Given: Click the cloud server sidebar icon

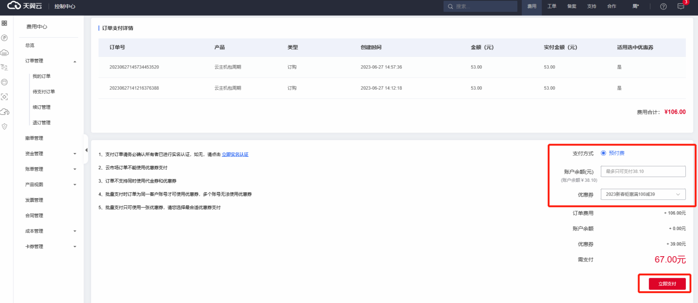Looking at the screenshot, I should 4,53.
